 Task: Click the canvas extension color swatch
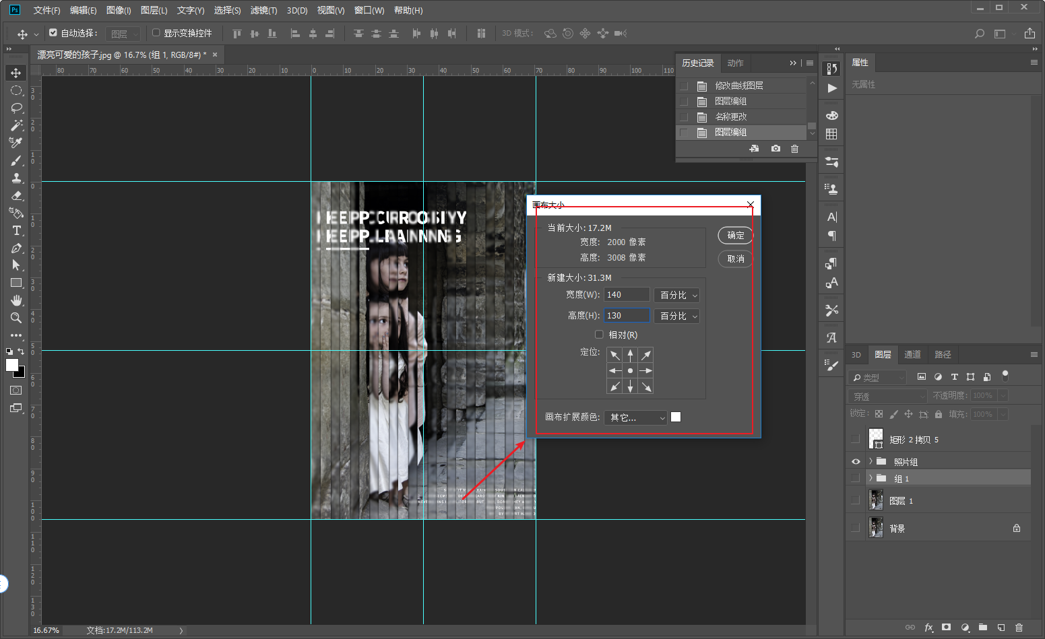(676, 417)
